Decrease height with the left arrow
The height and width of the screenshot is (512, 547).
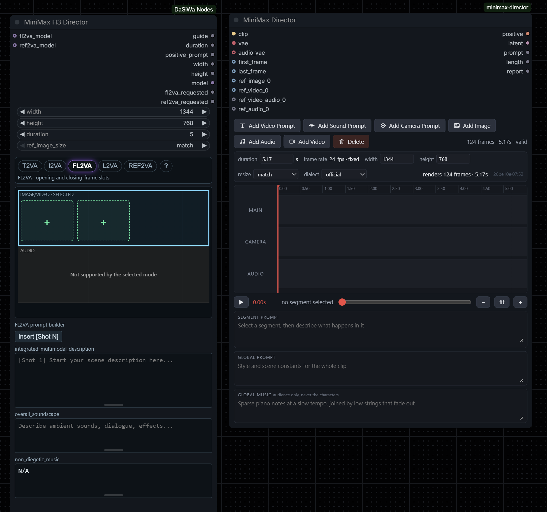[22, 123]
